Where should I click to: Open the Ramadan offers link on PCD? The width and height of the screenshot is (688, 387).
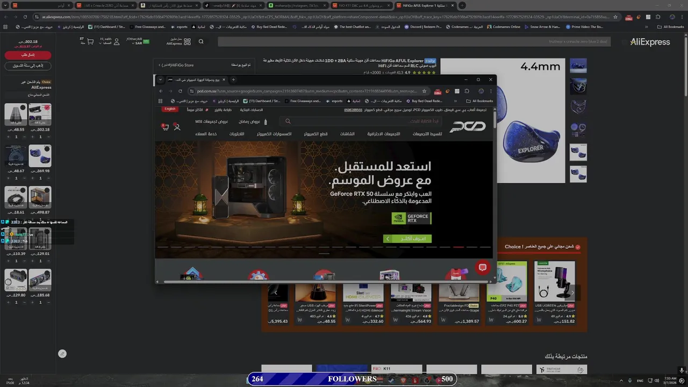point(249,121)
